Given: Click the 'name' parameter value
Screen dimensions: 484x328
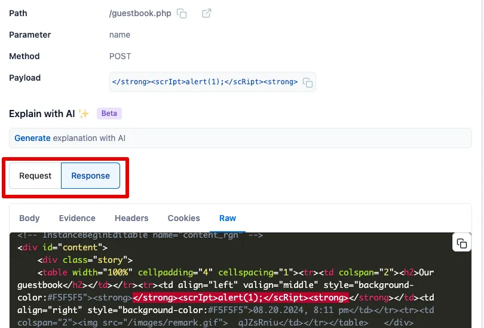Looking at the screenshot, I should [120, 35].
